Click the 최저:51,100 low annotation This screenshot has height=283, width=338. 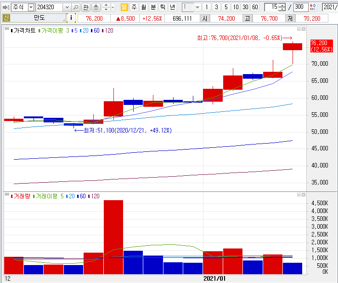(x=123, y=131)
